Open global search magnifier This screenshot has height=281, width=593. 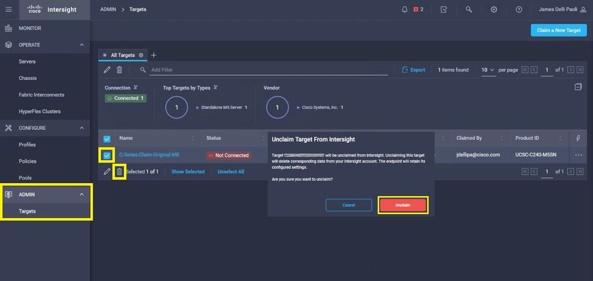point(469,9)
